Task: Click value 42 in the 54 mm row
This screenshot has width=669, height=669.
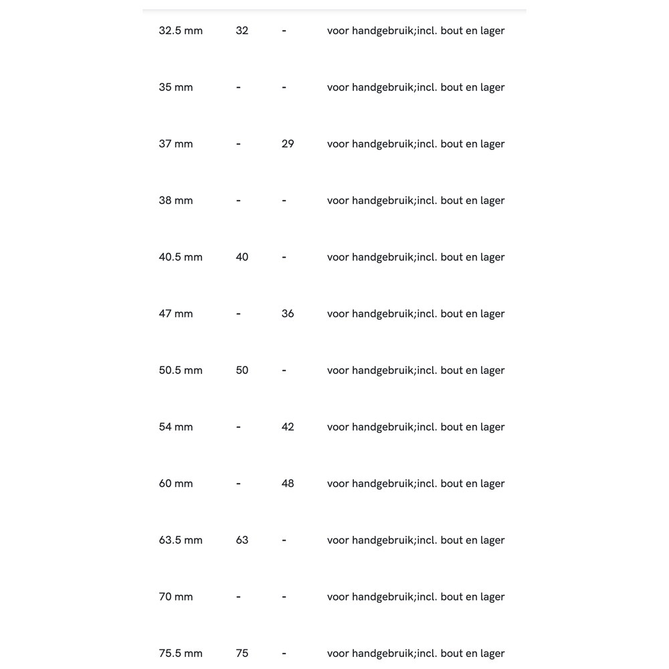Action: click(288, 427)
